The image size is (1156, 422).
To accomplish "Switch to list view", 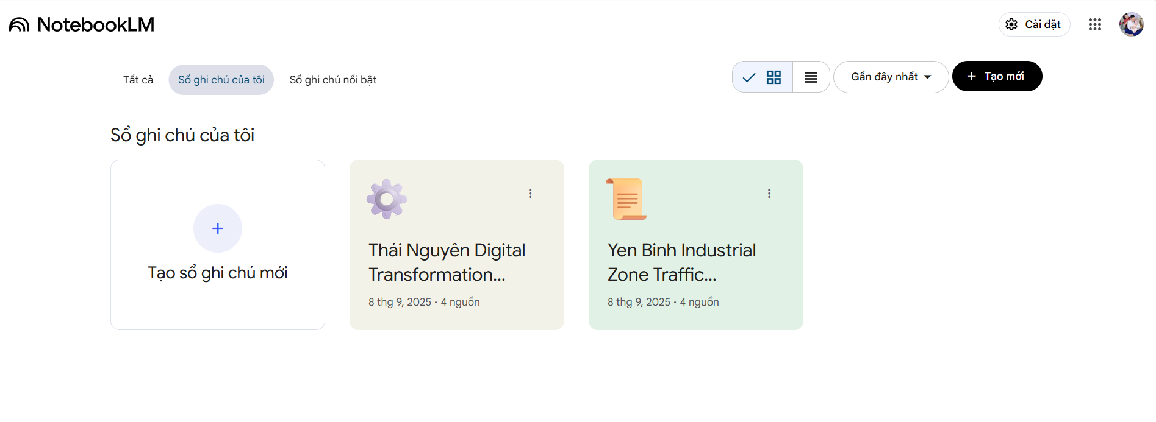I will pos(811,77).
